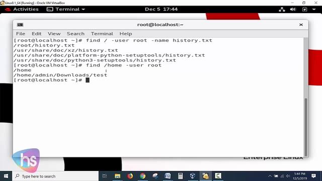Click the taskbar app icon left of Calculator
This screenshot has height=181, width=322.
(x=168, y=176)
